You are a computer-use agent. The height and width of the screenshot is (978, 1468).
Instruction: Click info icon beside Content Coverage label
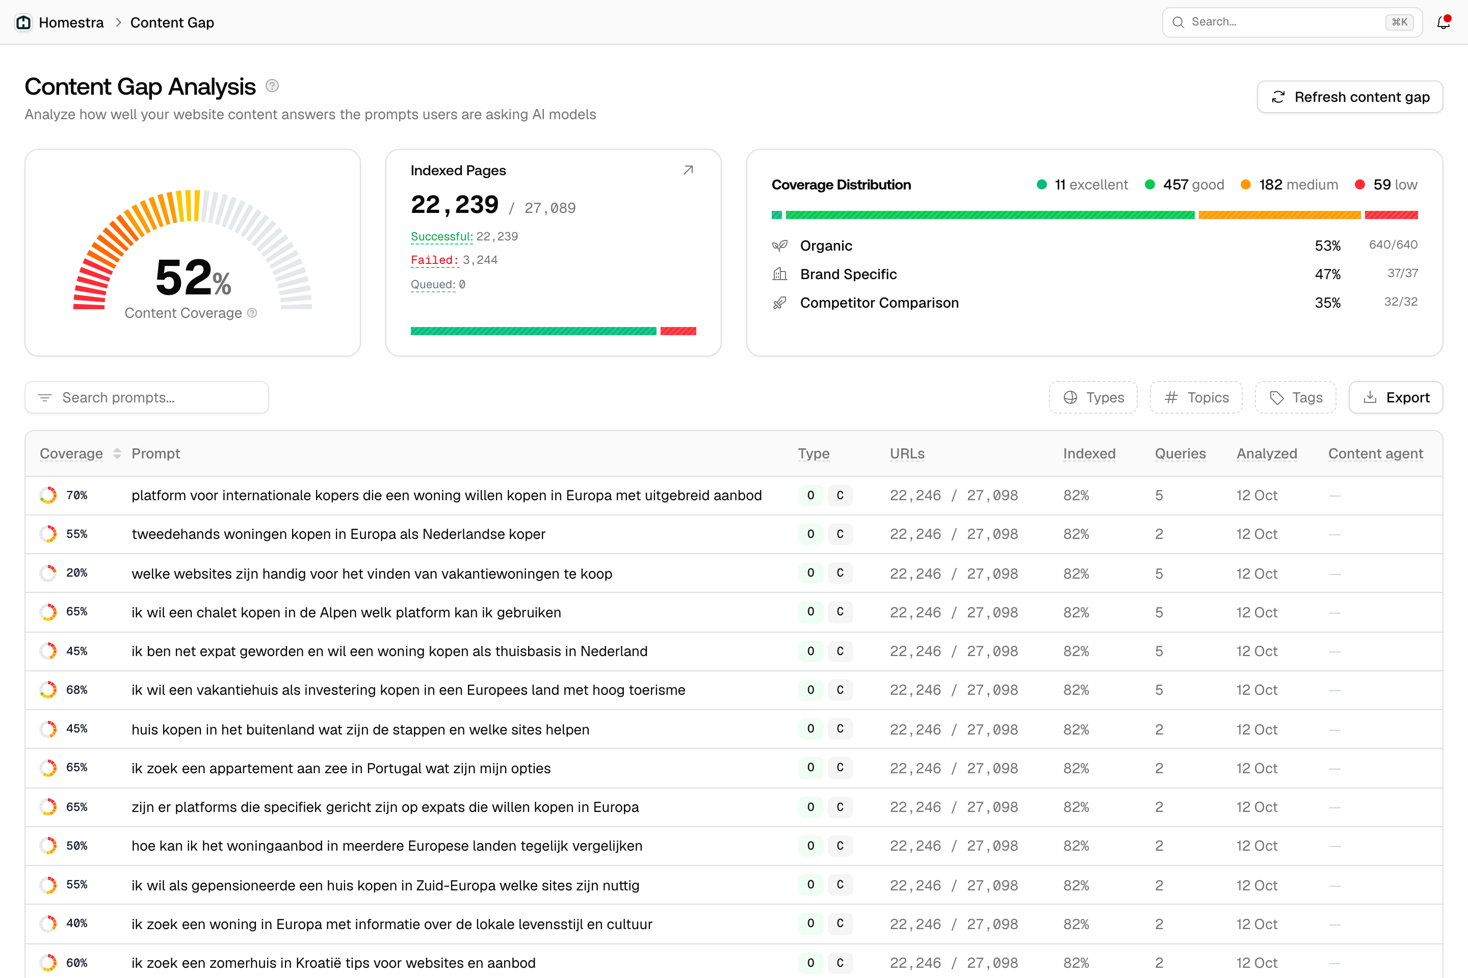pyautogui.click(x=252, y=313)
